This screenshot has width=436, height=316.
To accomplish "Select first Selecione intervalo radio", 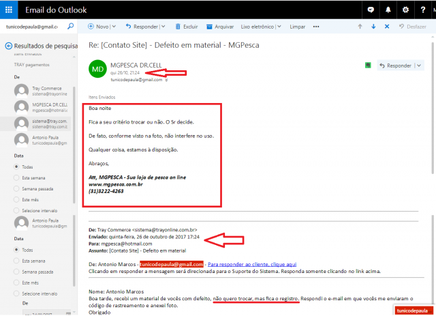I will point(16,210).
